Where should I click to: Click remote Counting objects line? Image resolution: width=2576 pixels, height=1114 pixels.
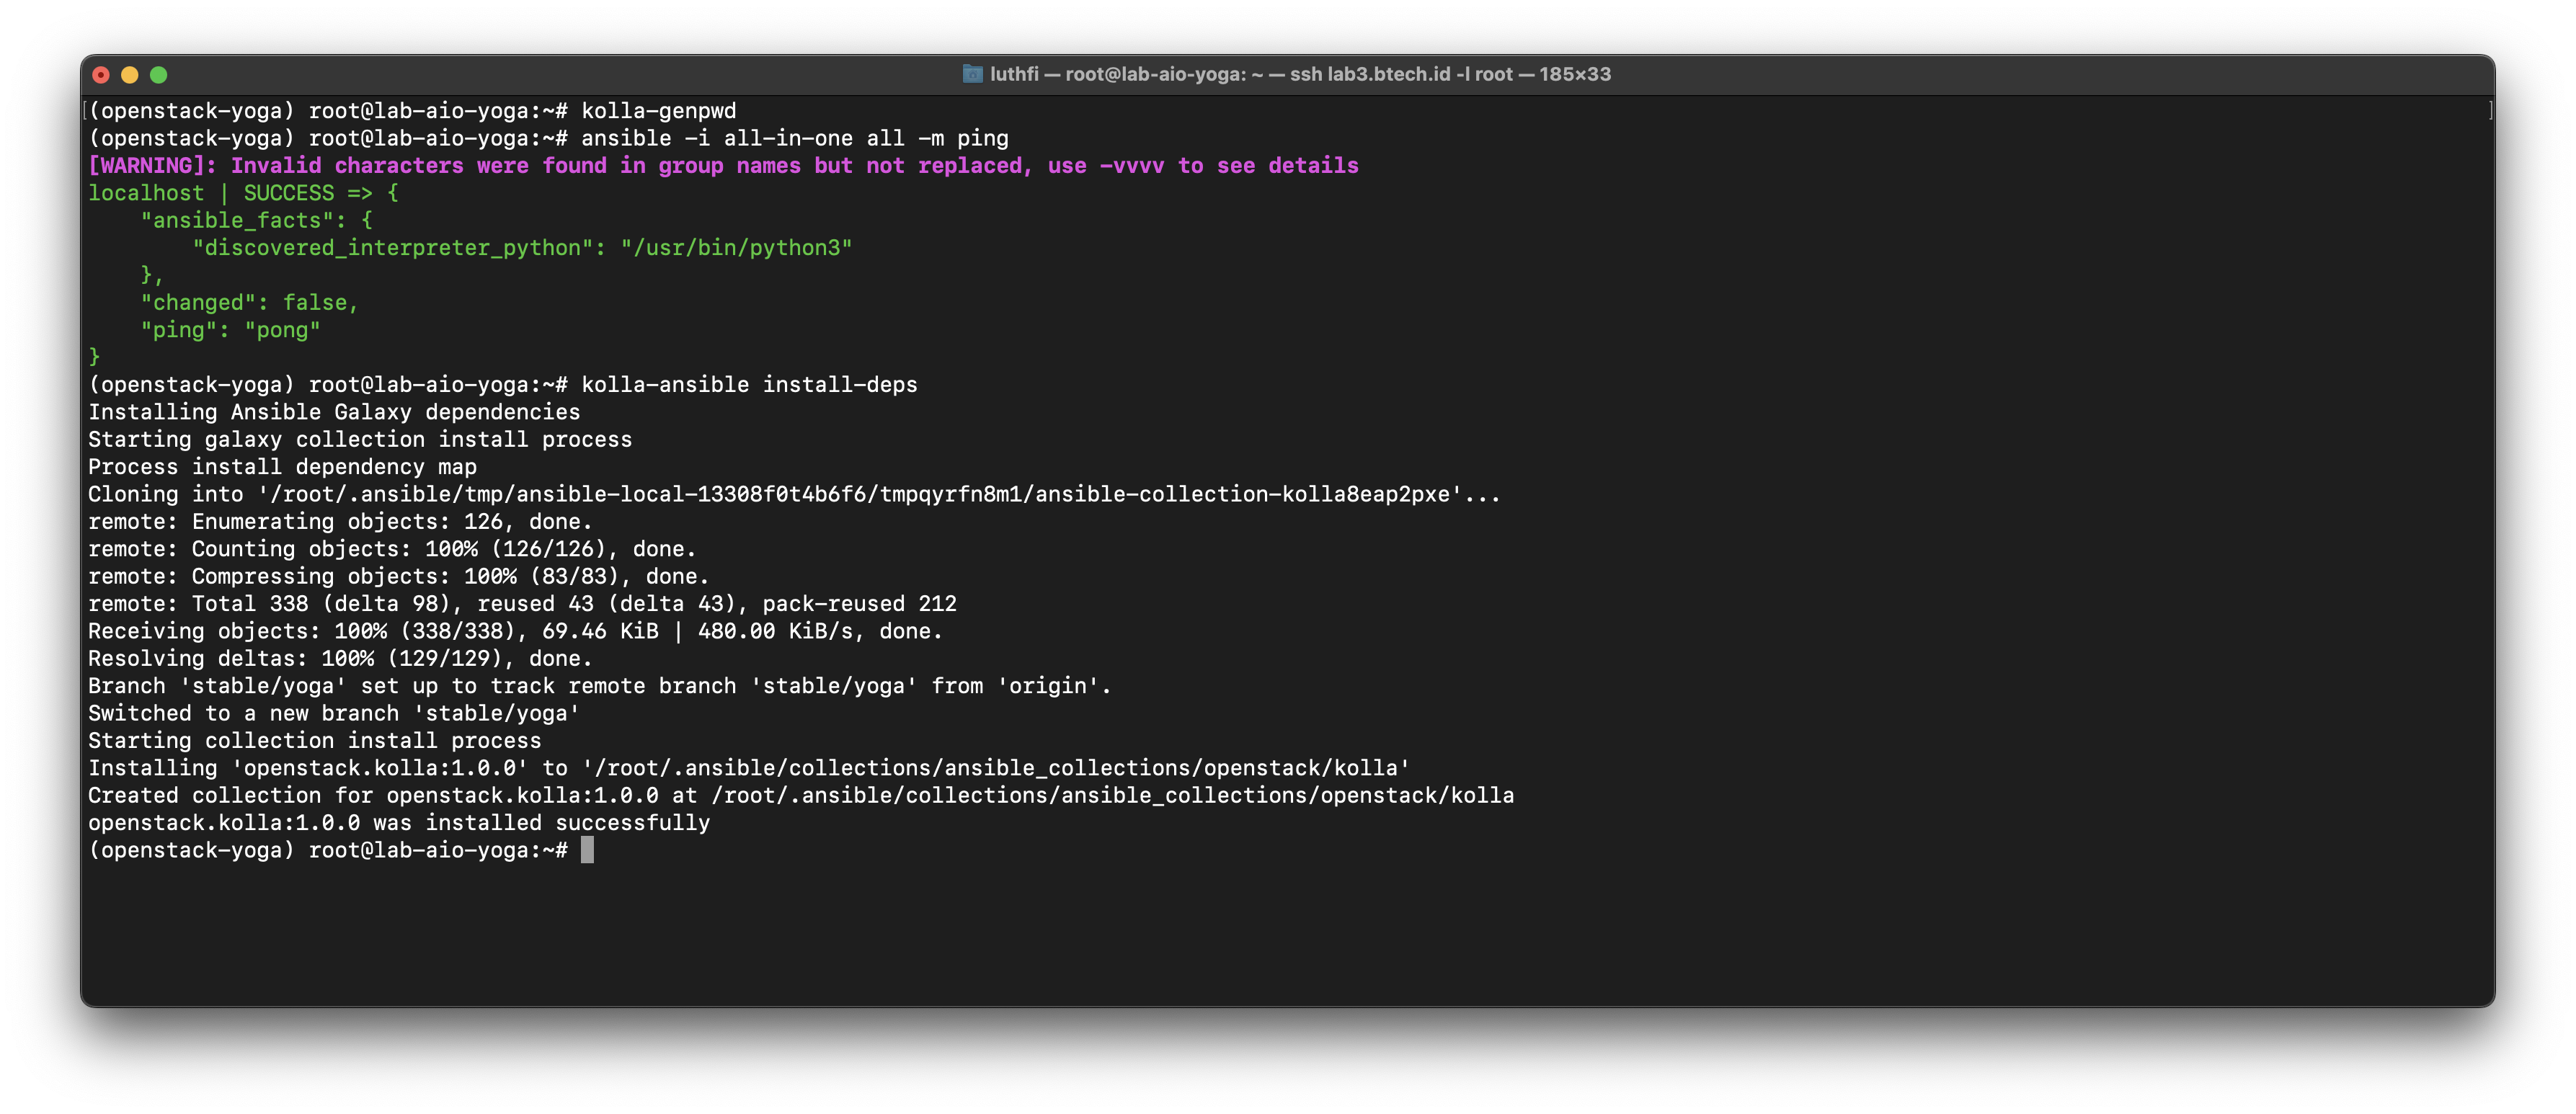[x=392, y=549]
